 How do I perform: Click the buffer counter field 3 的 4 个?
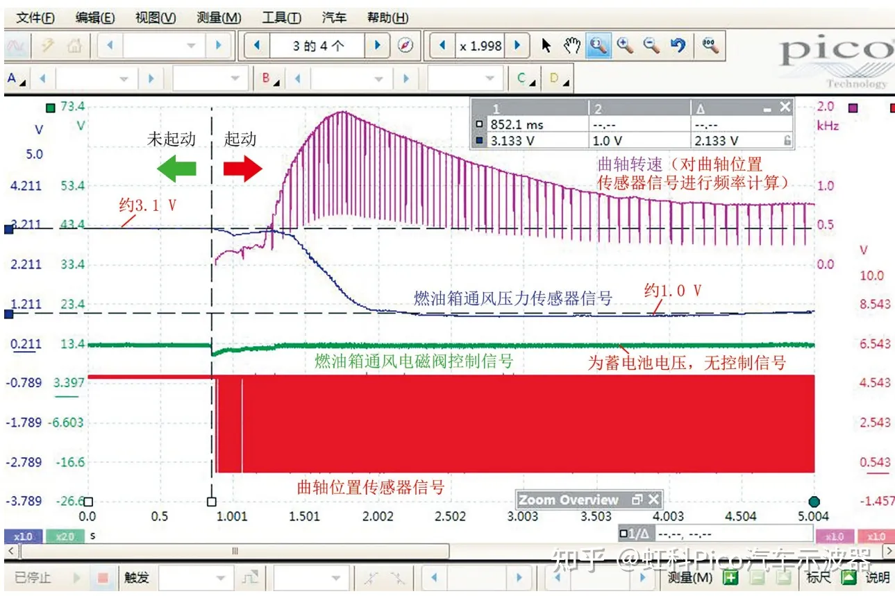[x=318, y=46]
